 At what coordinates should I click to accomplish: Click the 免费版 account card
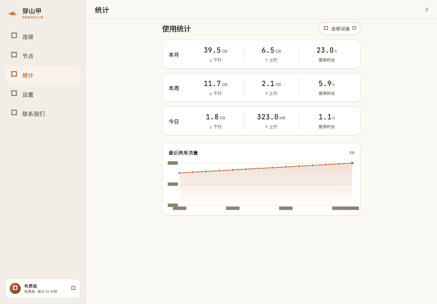pos(43,288)
